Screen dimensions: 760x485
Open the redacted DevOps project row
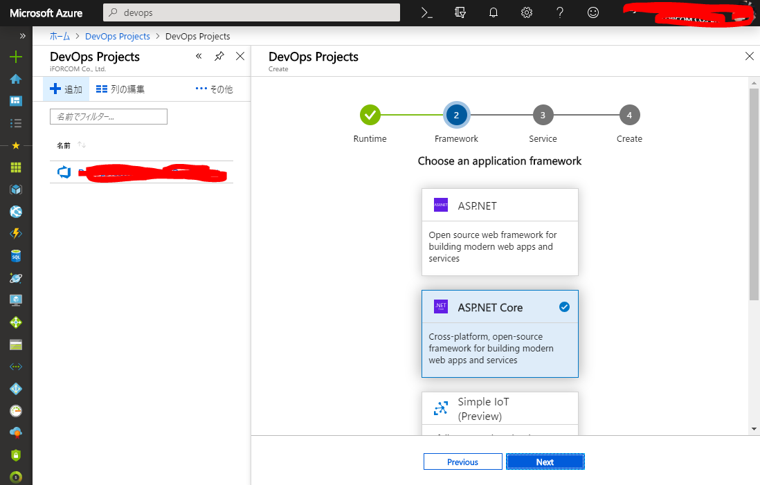[141, 172]
